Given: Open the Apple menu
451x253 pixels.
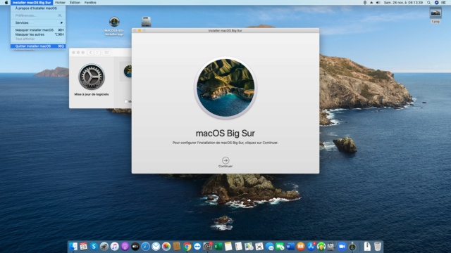Looking at the screenshot, I should pos(6,3).
